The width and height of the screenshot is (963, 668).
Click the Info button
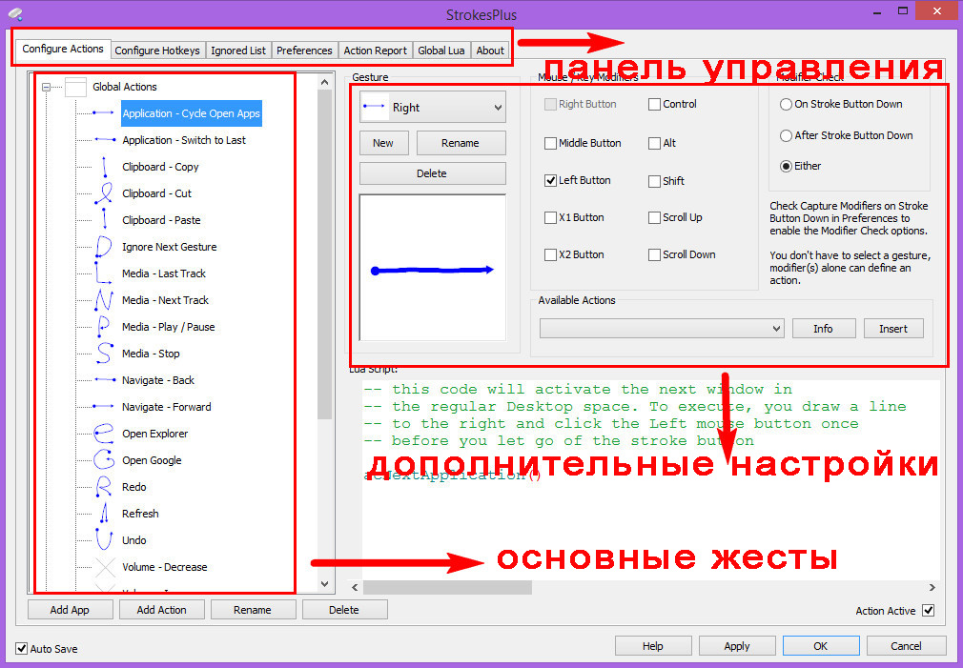click(824, 329)
